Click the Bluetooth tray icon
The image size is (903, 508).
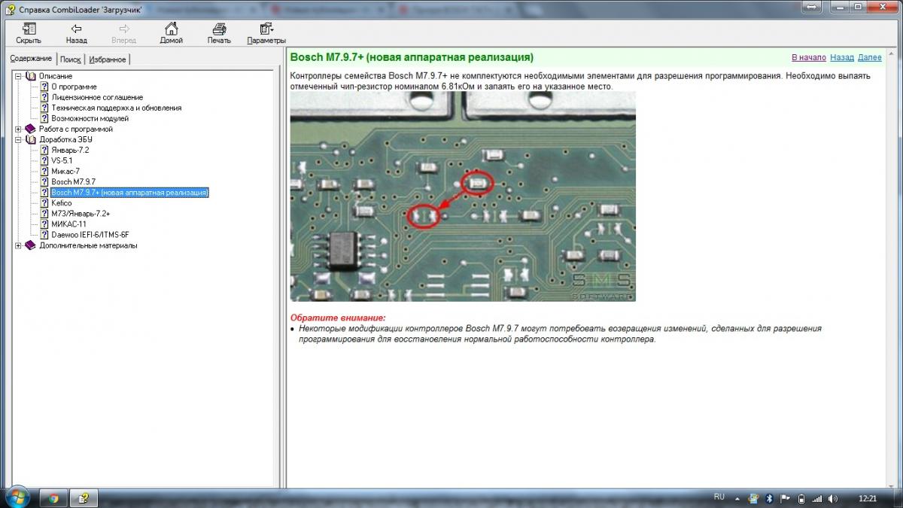769,497
